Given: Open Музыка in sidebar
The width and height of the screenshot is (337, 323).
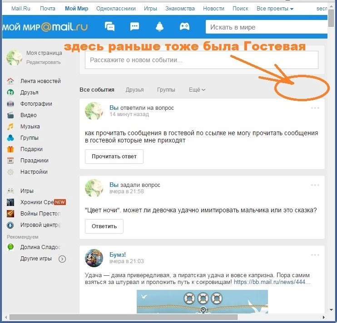Looking at the screenshot, I should pyautogui.click(x=30, y=127).
